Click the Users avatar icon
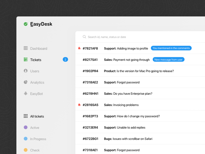Image resolution: width=205 pixels, height=154 pixels. pyautogui.click(x=26, y=71)
